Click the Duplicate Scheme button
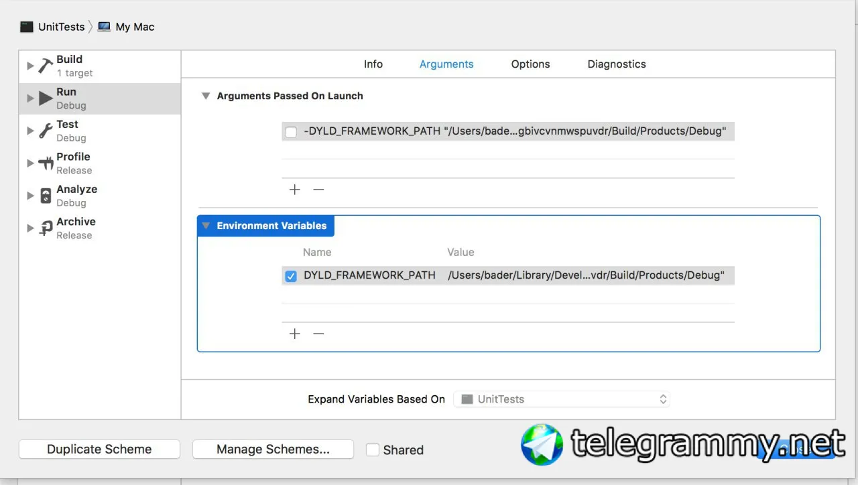The height and width of the screenshot is (485, 858). pyautogui.click(x=99, y=449)
